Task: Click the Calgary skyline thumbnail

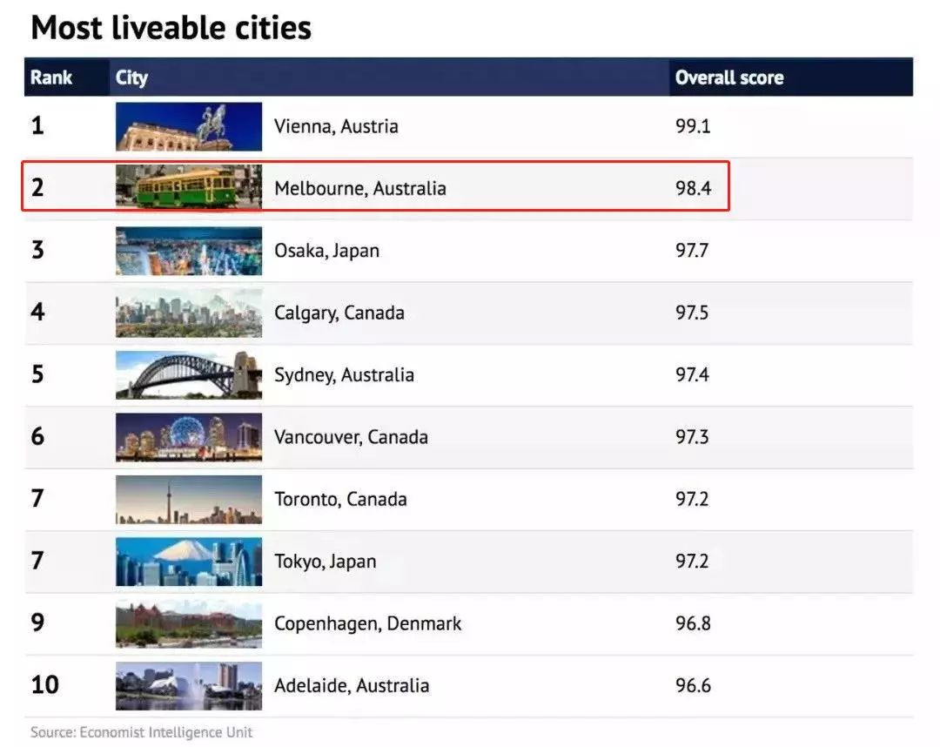Action: pos(188,313)
